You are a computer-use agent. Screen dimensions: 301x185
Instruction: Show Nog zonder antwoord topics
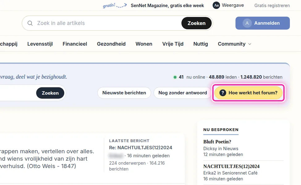(x=183, y=93)
